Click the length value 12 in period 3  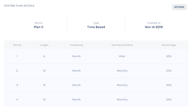tap(44, 85)
